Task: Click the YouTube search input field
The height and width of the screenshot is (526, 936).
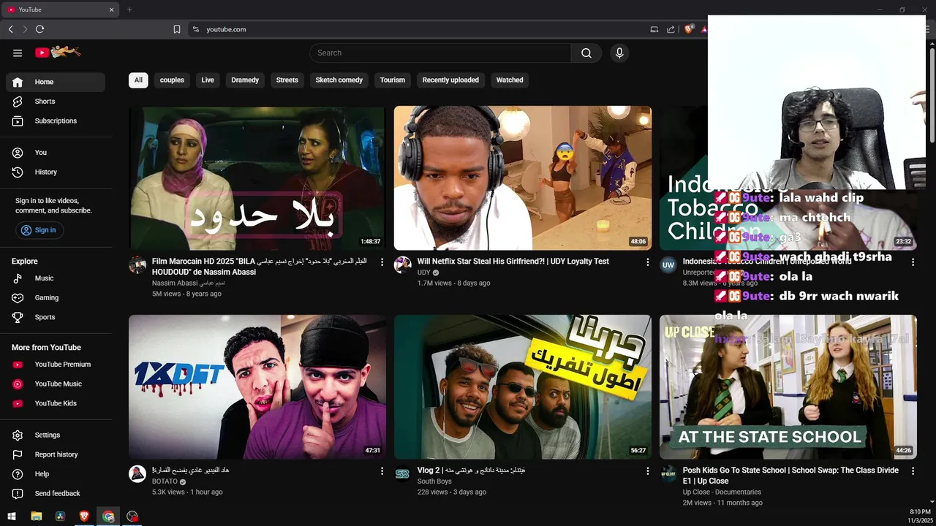Action: tap(440, 53)
